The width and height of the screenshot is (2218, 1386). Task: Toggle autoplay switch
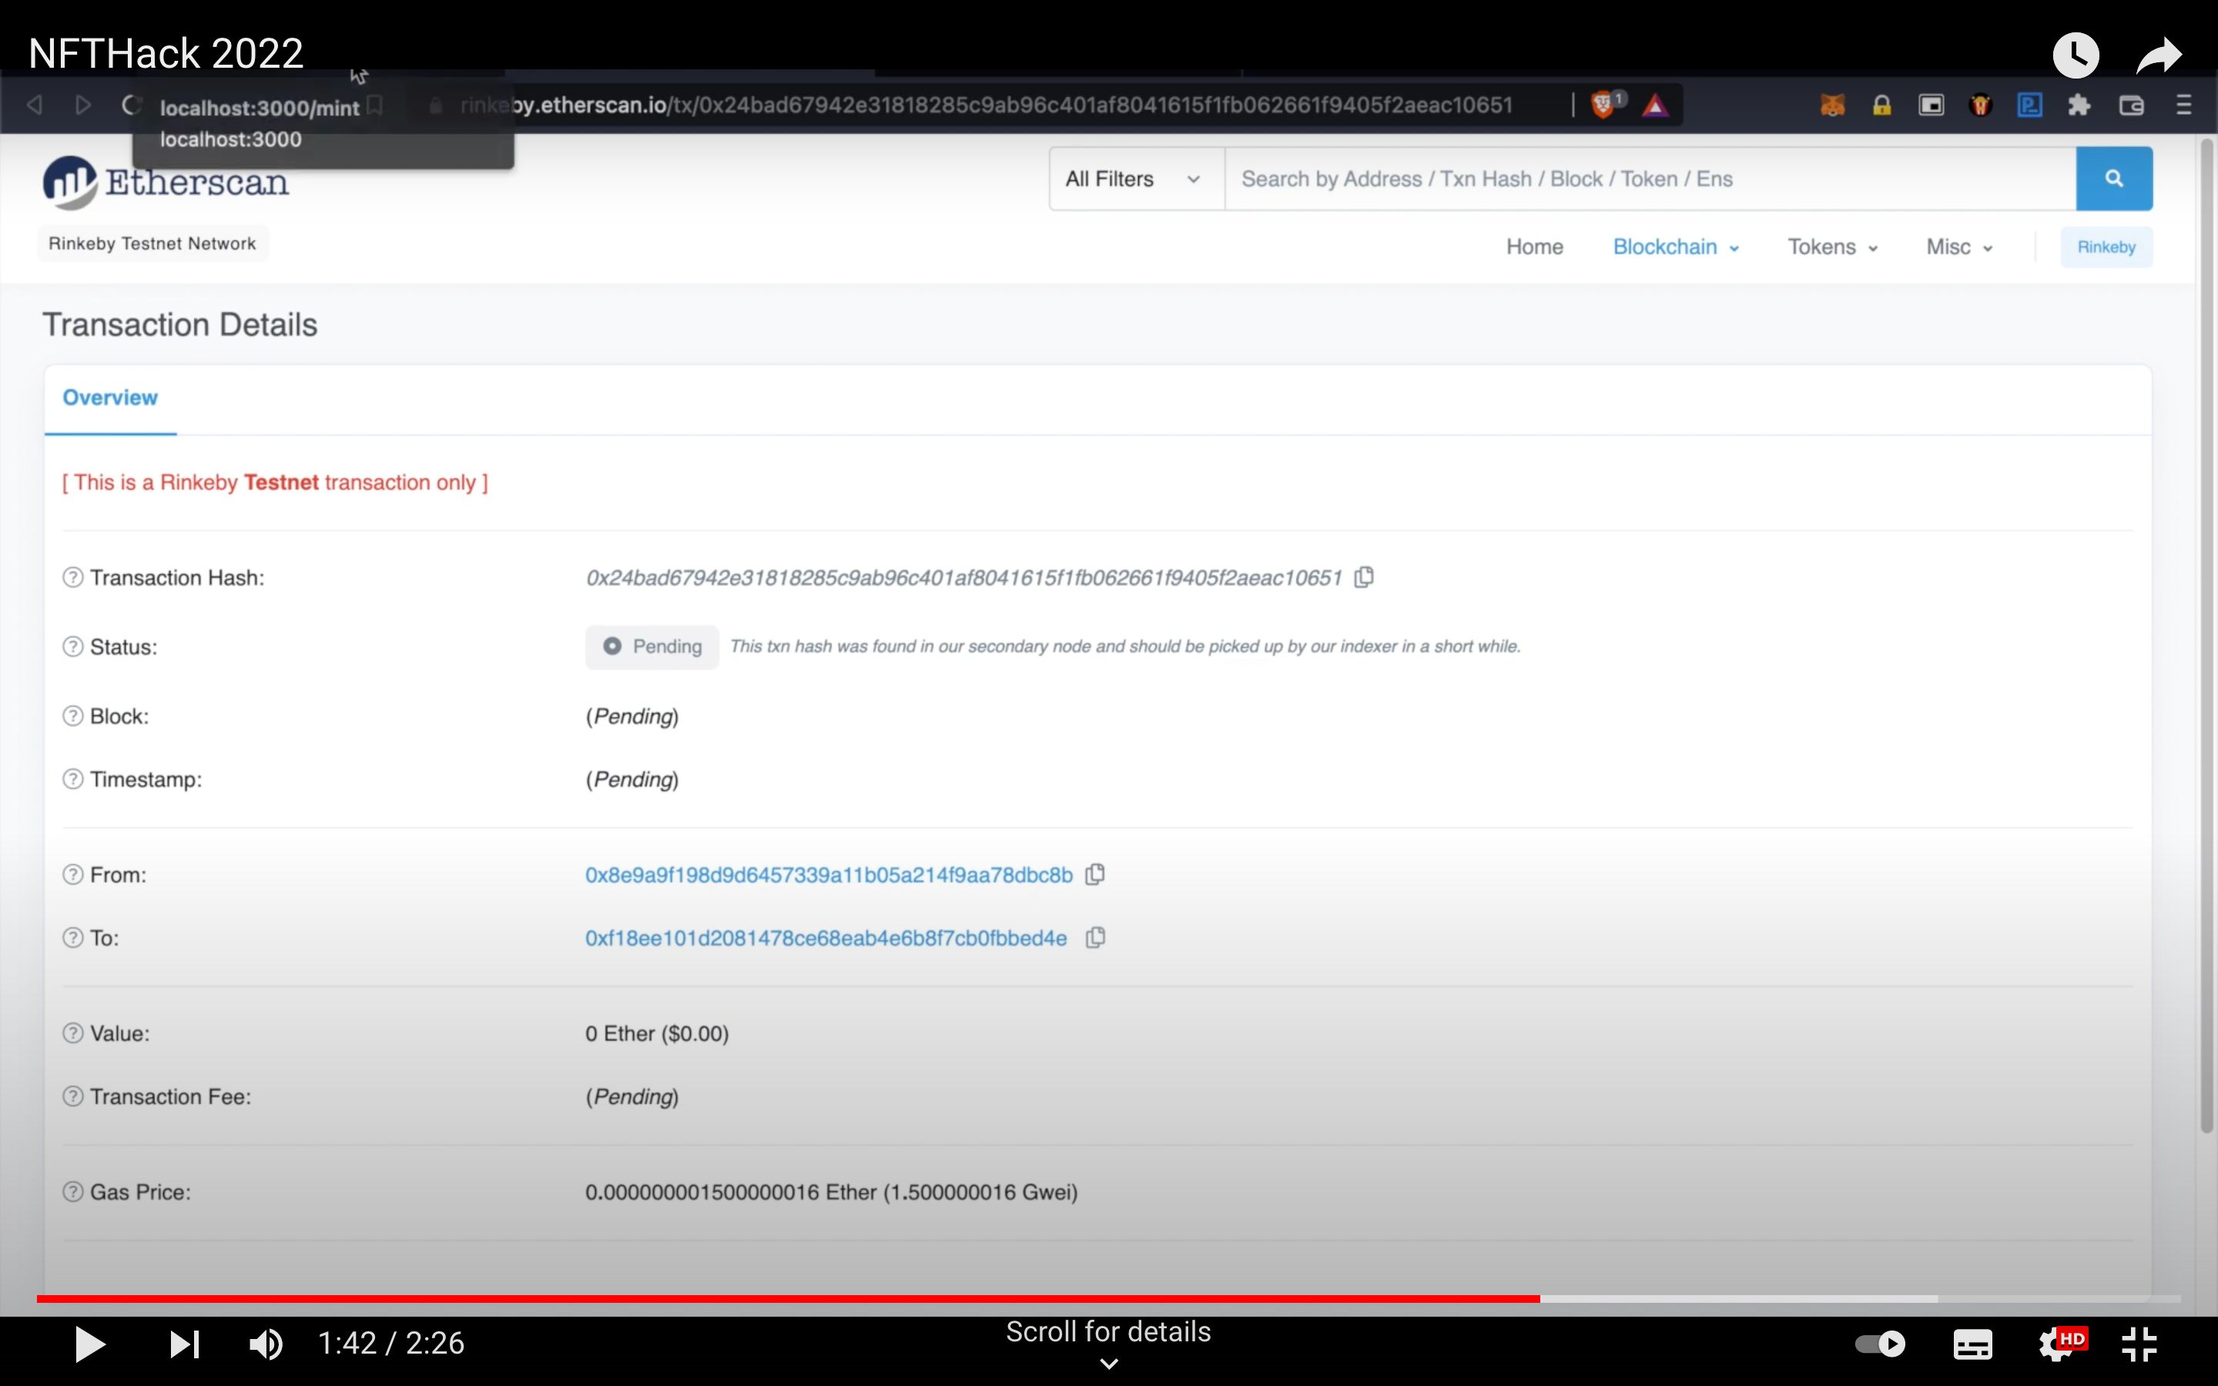1880,1344
